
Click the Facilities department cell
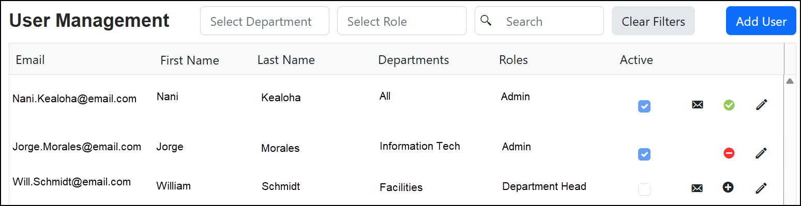tap(401, 187)
